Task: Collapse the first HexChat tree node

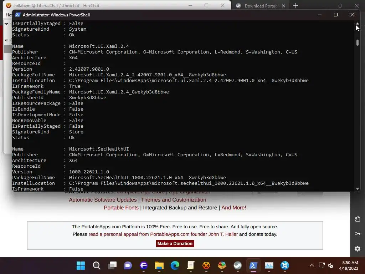Action: [x=6, y=24]
